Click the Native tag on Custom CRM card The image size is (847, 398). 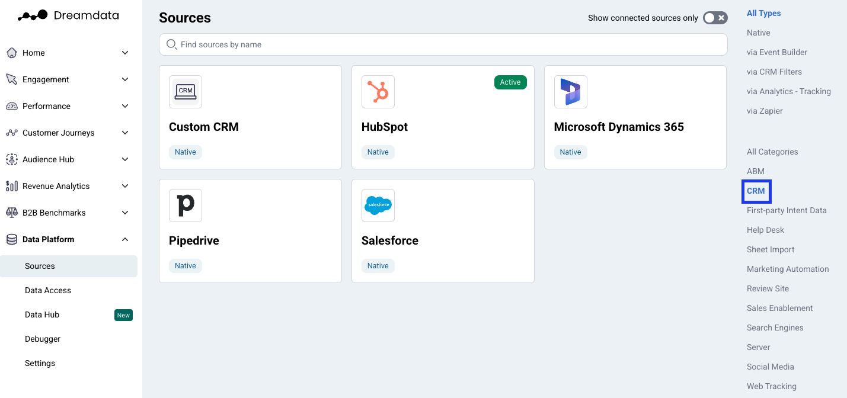click(x=186, y=152)
